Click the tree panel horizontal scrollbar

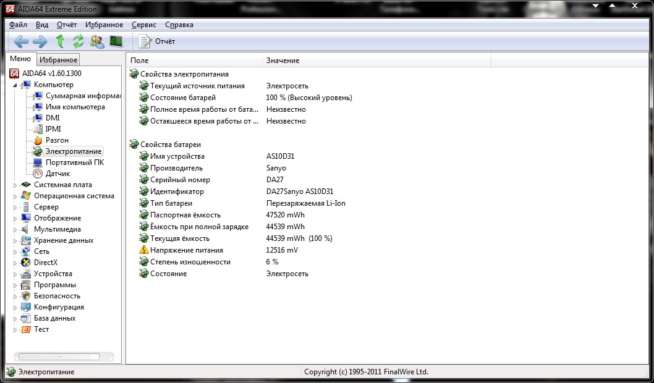coord(64,356)
